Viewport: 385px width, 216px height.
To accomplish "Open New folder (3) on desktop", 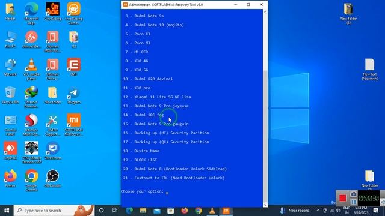I will 348,13.
